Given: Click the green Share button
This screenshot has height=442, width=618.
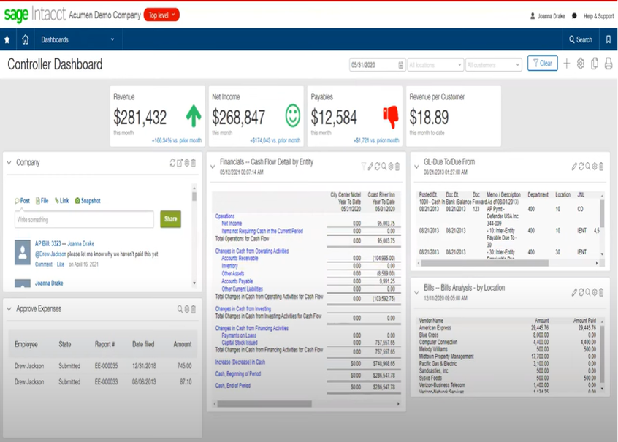Looking at the screenshot, I should tap(171, 219).
